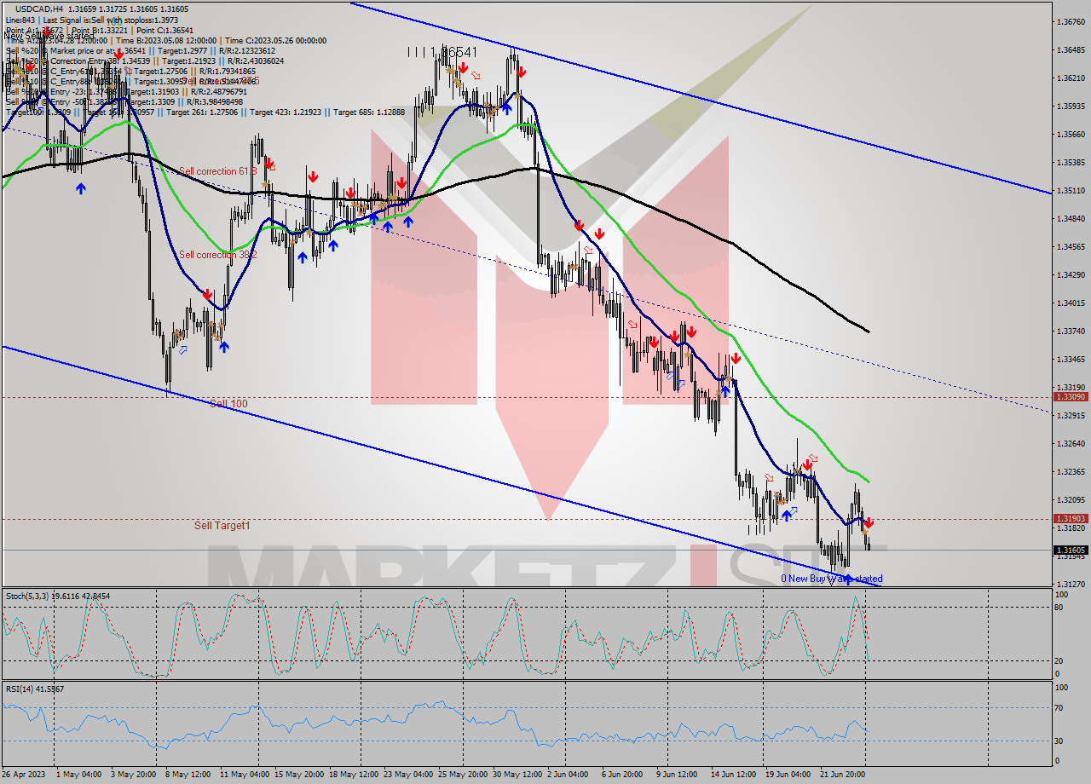Click the 'Target 685: 1.12888' text
Viewport: 1091px width, 784px height.
370,112
